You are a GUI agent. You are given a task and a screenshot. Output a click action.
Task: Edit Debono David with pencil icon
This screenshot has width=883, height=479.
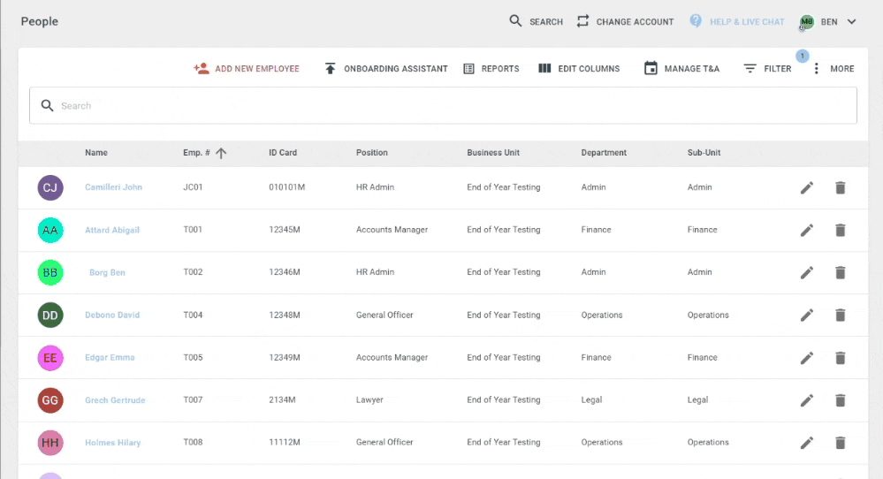(x=807, y=315)
